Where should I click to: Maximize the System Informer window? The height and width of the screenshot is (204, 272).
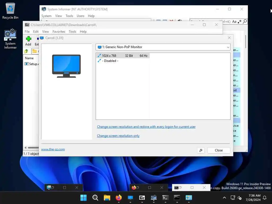[229, 9]
